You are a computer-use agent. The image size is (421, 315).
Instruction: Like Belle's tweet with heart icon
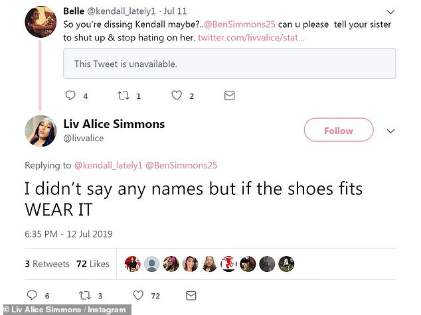click(177, 95)
